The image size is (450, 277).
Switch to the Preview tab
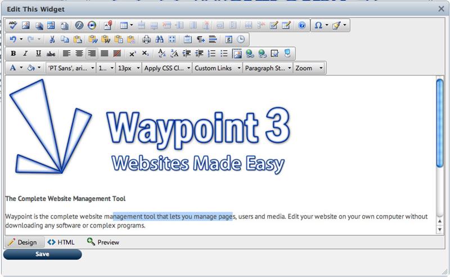(x=103, y=242)
